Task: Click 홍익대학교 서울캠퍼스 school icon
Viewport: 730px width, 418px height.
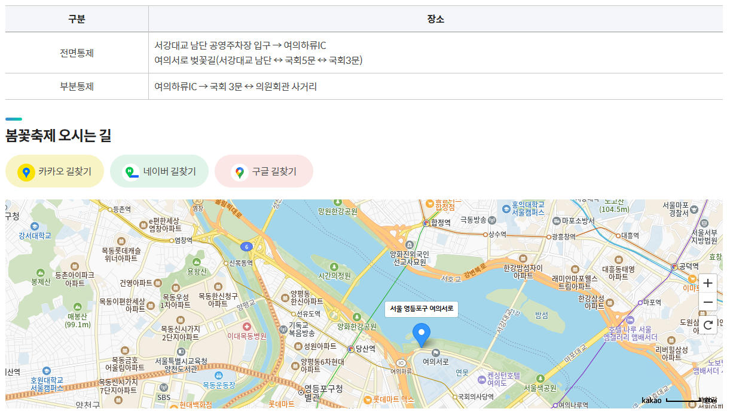Action: click(x=508, y=209)
